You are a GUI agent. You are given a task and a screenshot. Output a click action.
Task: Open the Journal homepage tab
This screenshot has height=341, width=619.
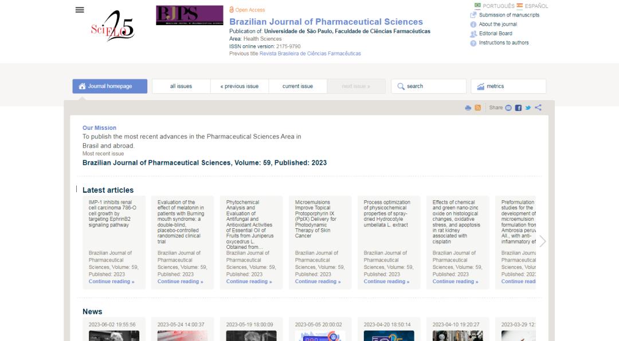pyautogui.click(x=109, y=86)
